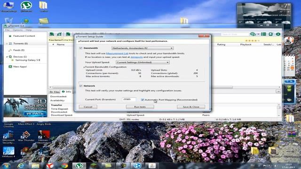Open the Hitman Absolution desktop shortcut

tap(44, 137)
